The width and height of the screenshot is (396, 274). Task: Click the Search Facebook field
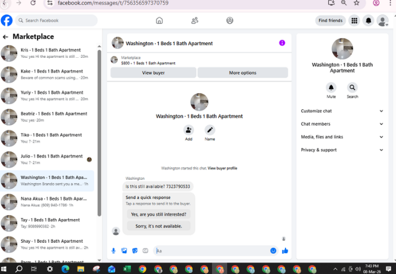pos(56,20)
